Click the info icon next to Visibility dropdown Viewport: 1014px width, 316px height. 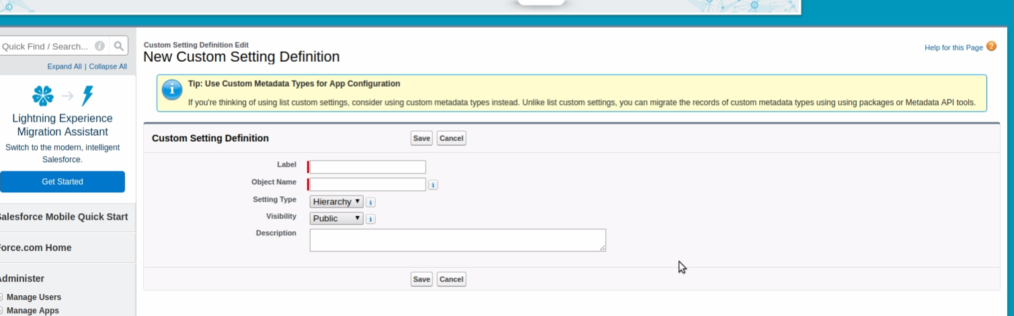tap(370, 219)
